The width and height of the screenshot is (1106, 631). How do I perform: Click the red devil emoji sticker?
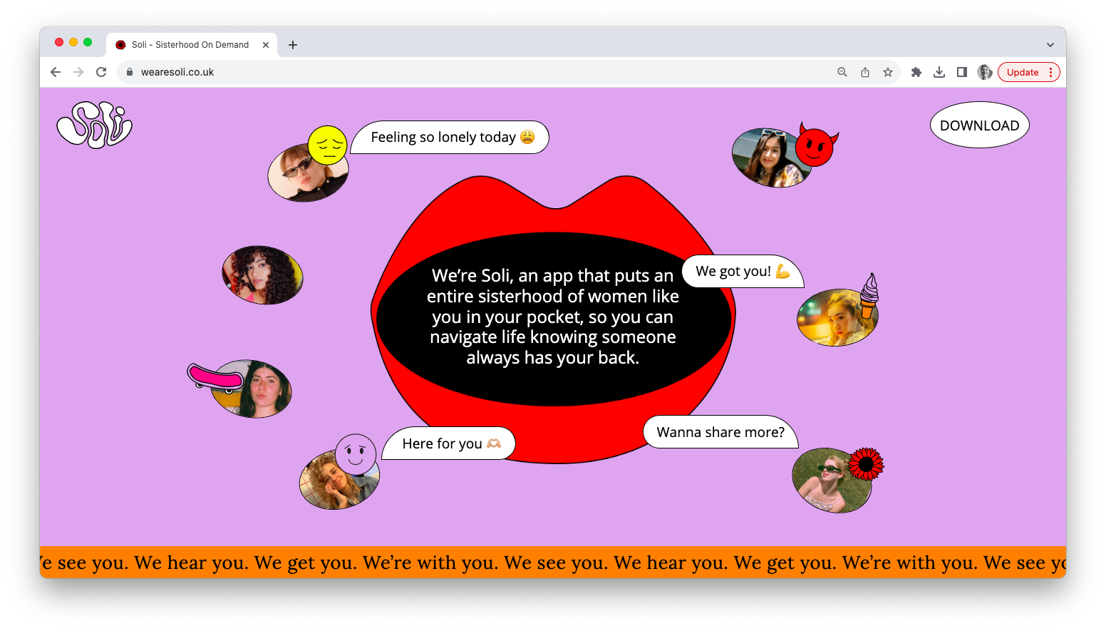coord(815,145)
